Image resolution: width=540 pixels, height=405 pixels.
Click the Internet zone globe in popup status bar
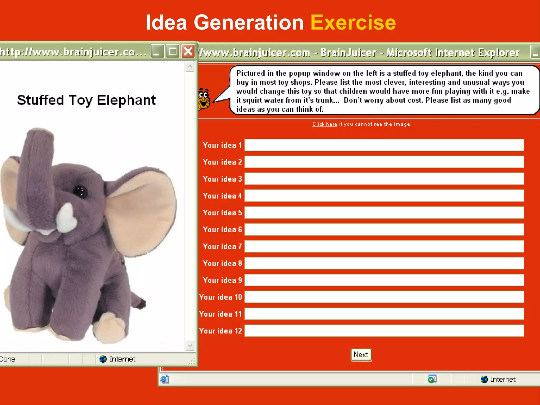pyautogui.click(x=103, y=359)
